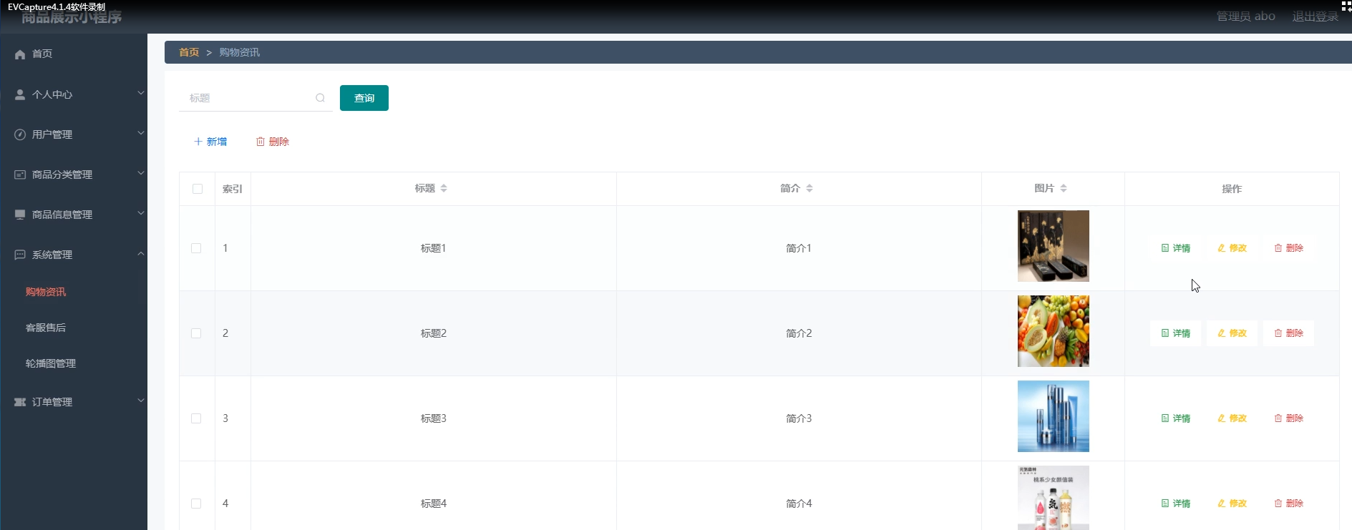Expand the 用户管理 menu chevron

pyautogui.click(x=141, y=133)
